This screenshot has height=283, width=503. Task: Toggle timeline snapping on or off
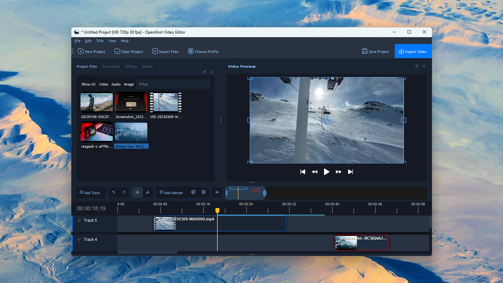click(137, 192)
